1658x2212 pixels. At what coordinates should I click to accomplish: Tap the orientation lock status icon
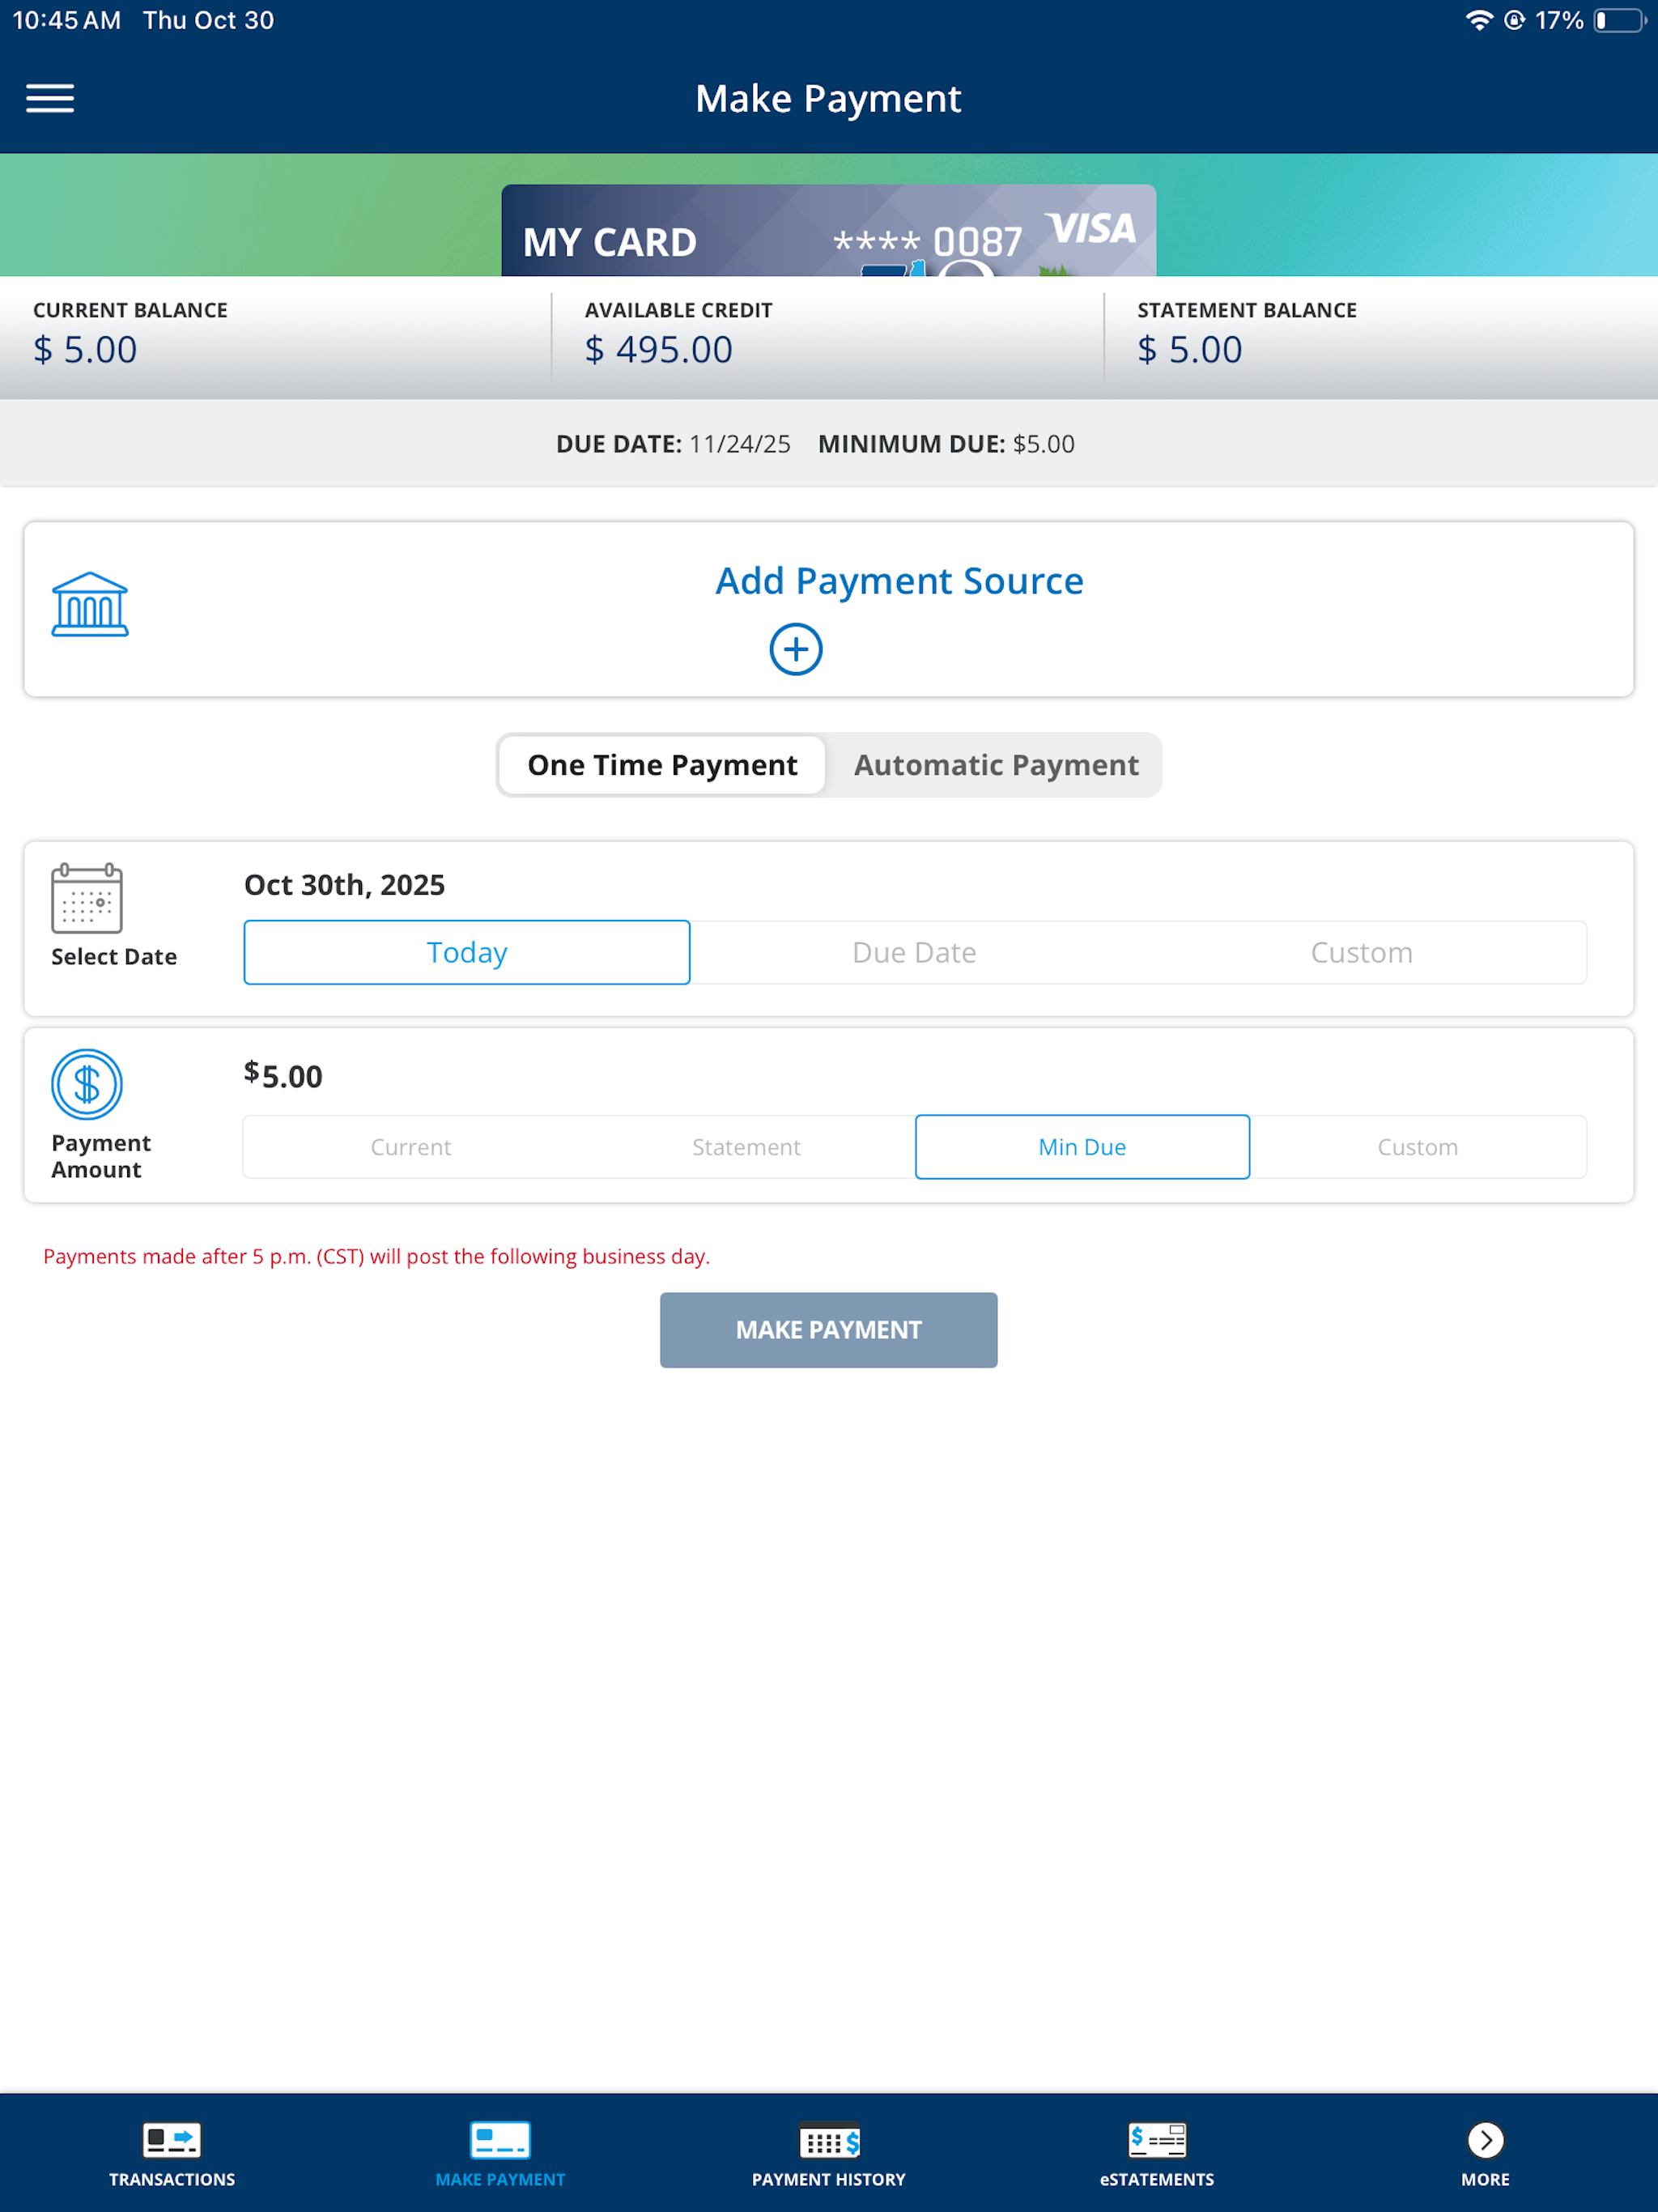tap(1514, 20)
